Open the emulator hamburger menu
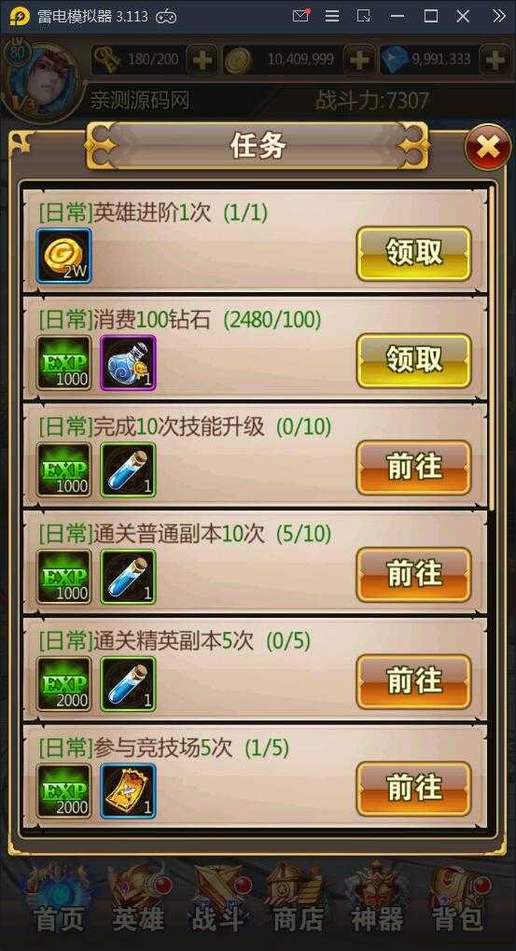516x951 pixels. pyautogui.click(x=332, y=17)
